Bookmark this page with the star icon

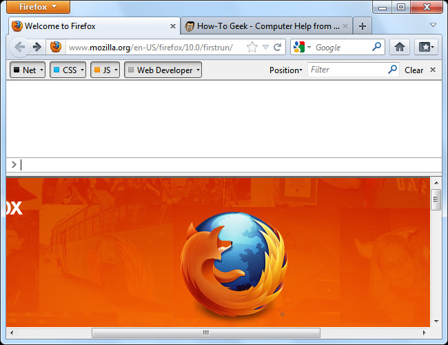pyautogui.click(x=252, y=47)
